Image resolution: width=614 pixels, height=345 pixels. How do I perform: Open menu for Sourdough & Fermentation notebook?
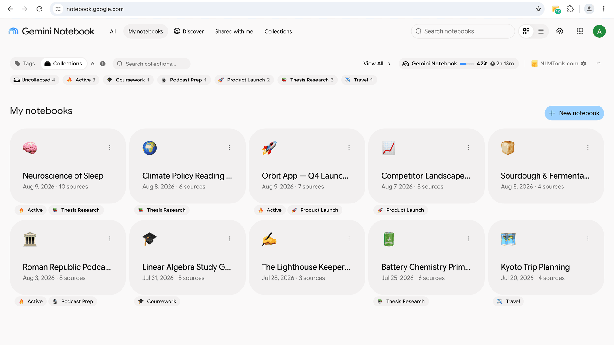point(588,148)
